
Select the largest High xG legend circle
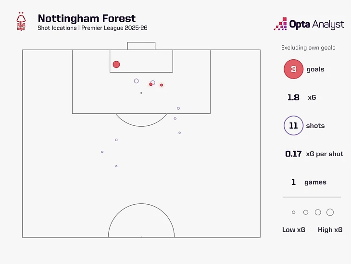click(x=330, y=212)
